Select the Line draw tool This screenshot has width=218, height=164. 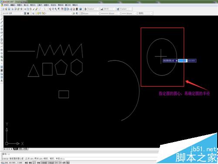[2, 19]
